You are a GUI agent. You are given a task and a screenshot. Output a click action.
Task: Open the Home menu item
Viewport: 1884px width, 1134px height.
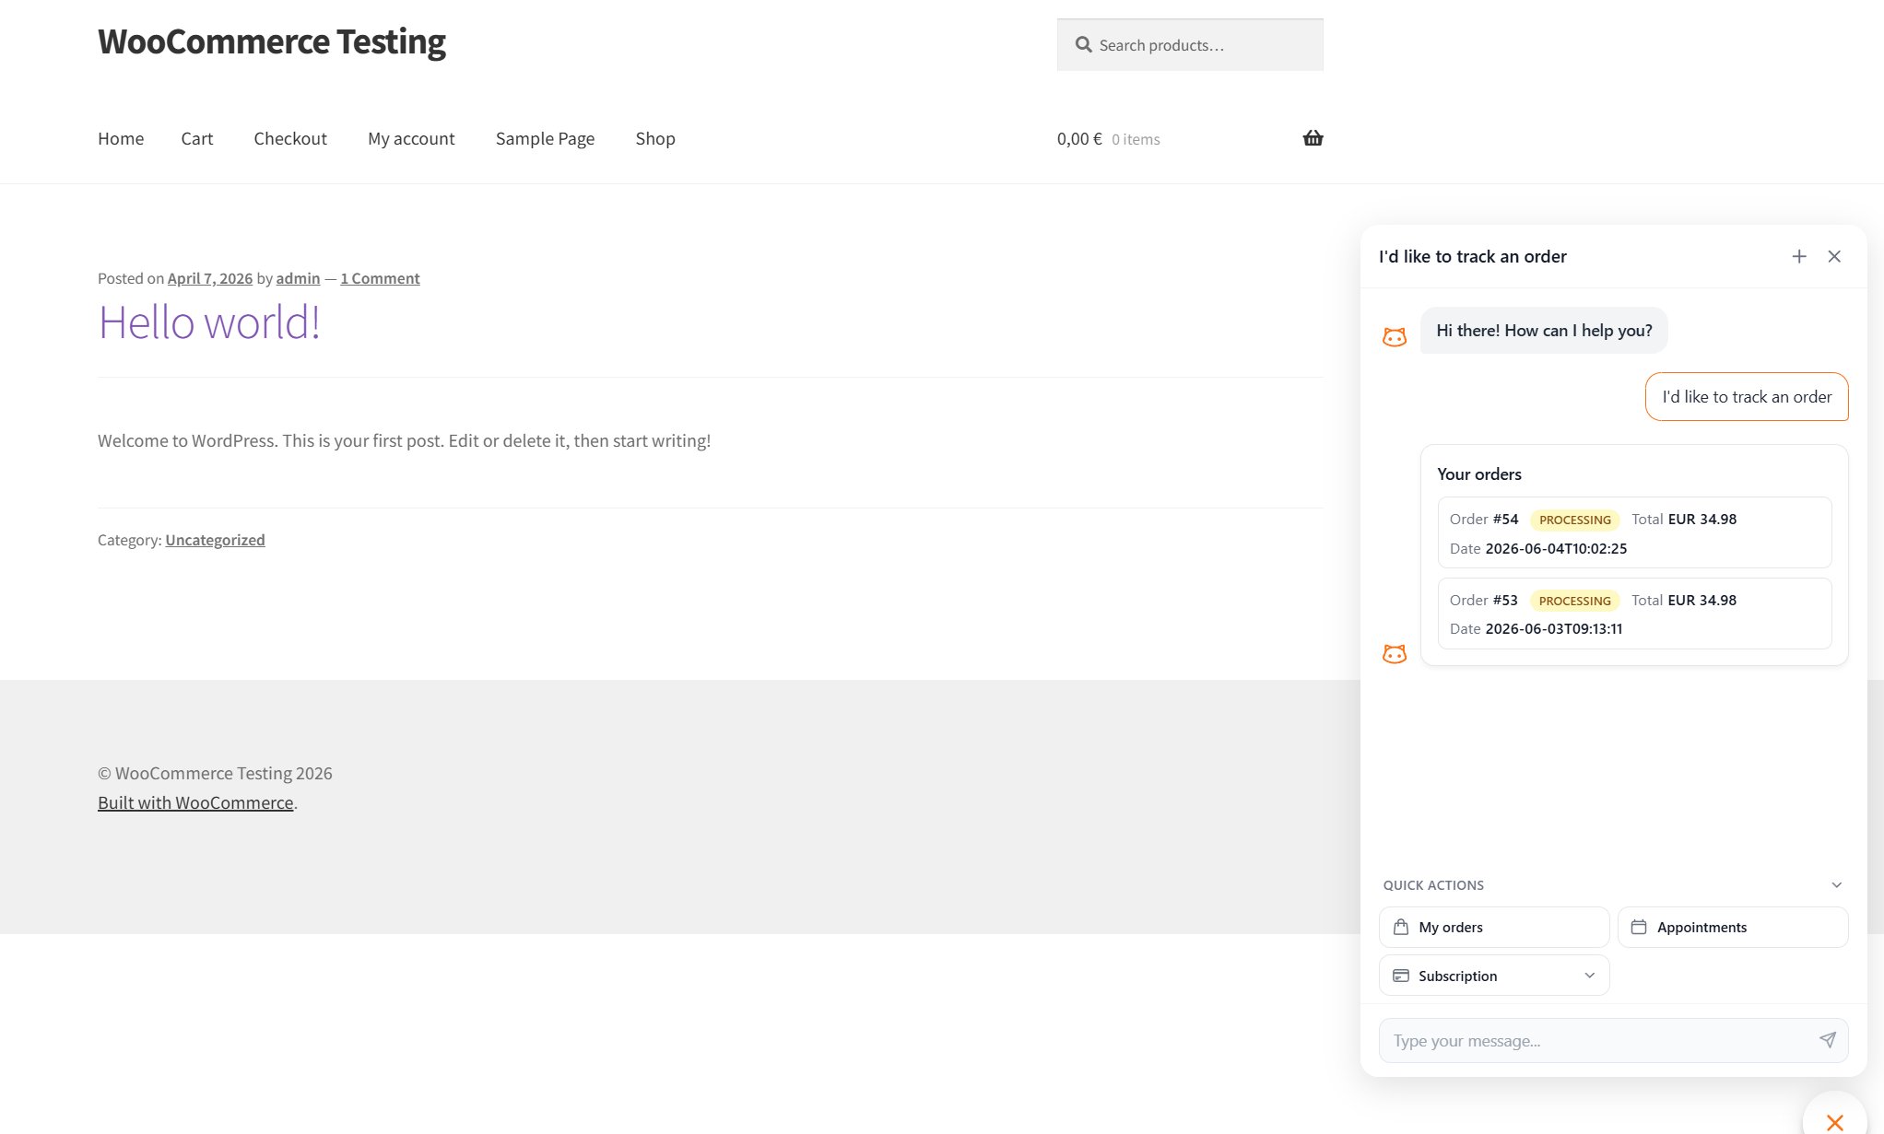pos(121,138)
